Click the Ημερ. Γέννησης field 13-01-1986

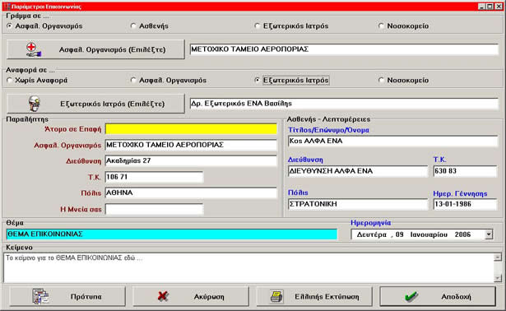(465, 204)
